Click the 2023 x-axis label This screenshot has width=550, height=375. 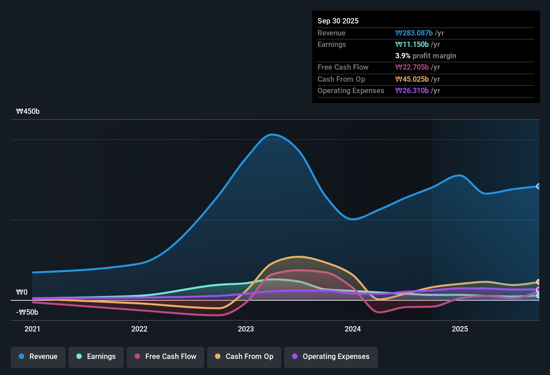pos(246,329)
